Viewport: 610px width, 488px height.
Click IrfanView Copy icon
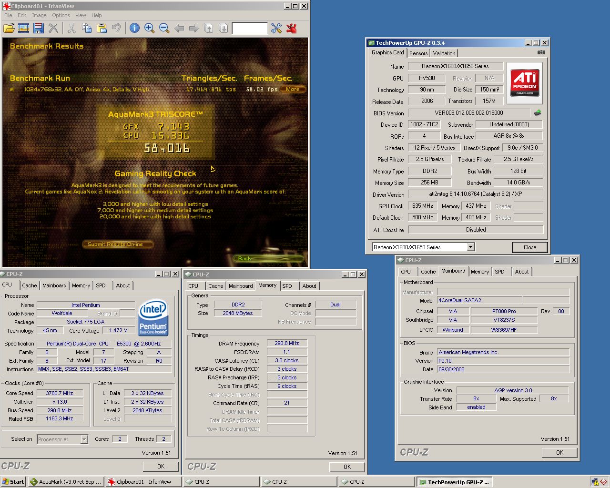pos(87,28)
